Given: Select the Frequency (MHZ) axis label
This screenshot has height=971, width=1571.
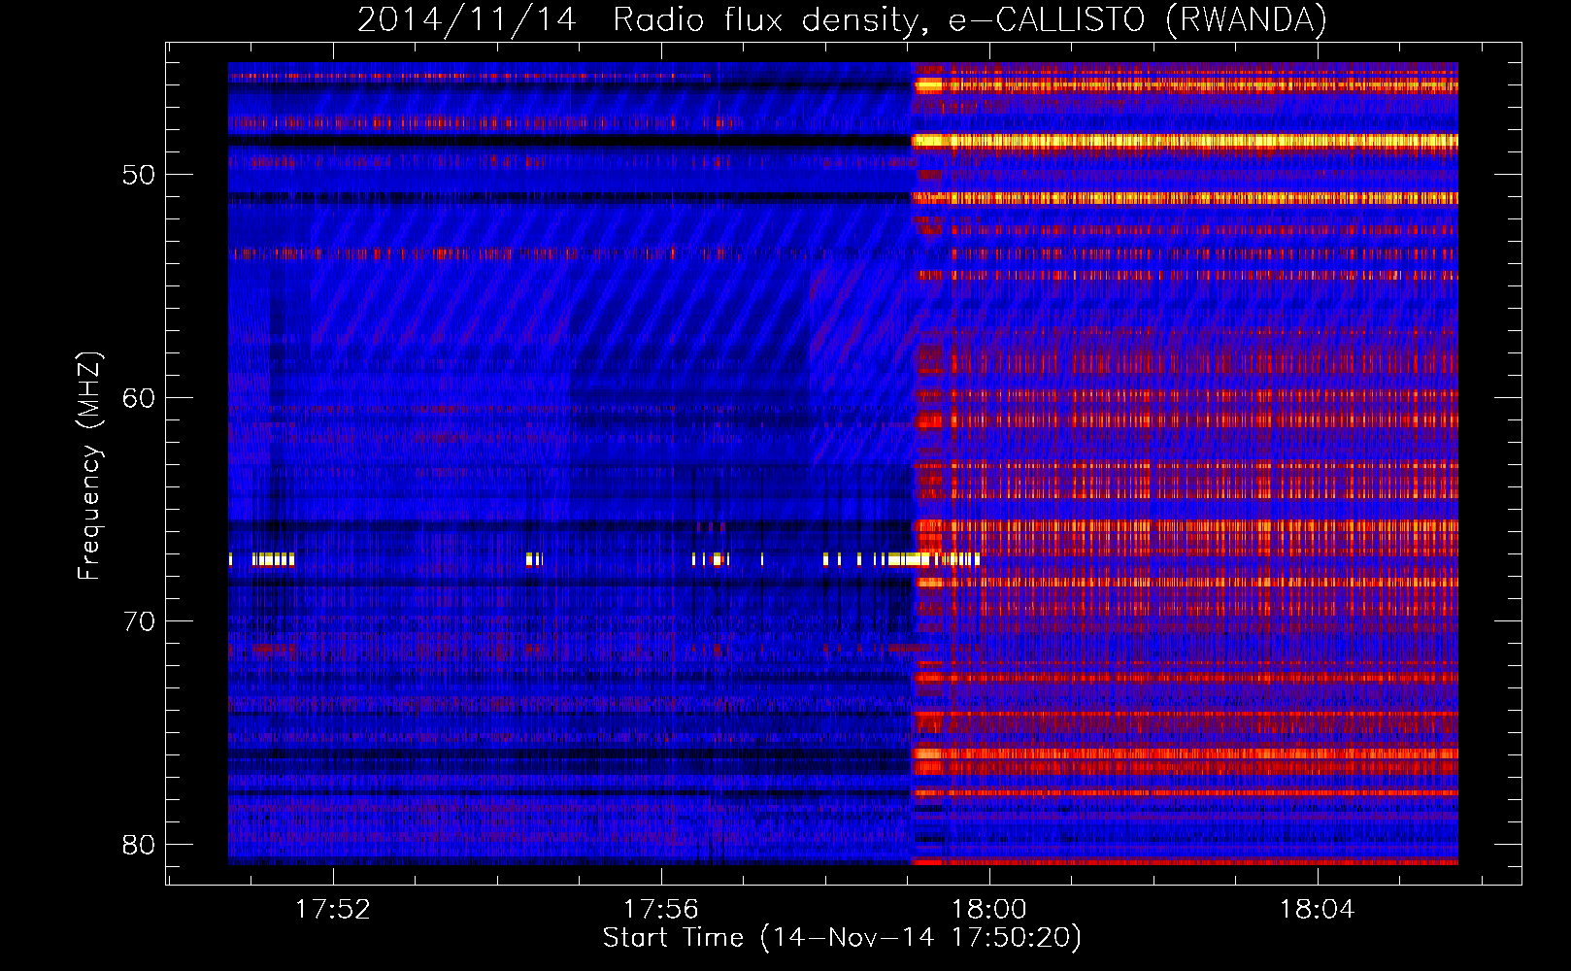Looking at the screenshot, I should tap(89, 466).
